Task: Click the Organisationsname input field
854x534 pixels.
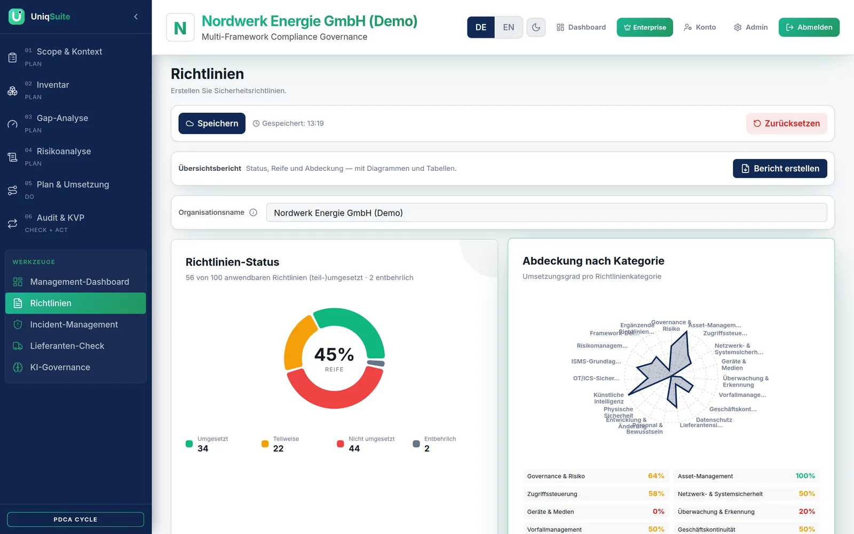Action: [x=547, y=213]
